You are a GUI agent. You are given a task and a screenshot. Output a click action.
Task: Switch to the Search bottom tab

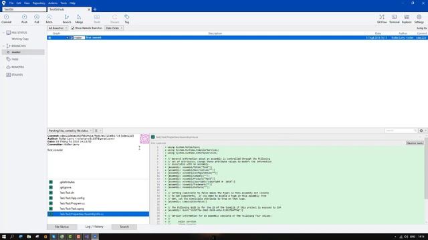point(124,227)
